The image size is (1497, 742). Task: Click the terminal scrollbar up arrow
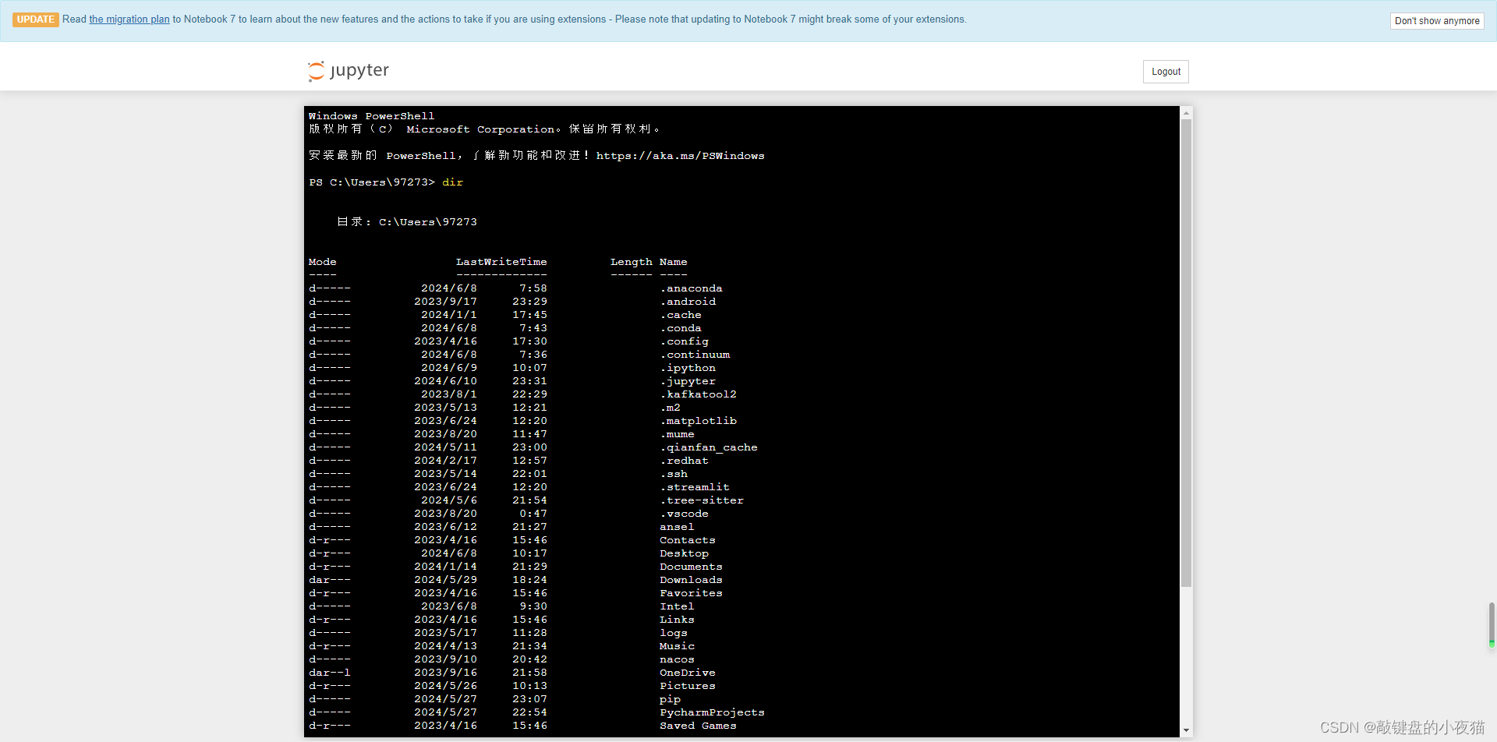1186,113
